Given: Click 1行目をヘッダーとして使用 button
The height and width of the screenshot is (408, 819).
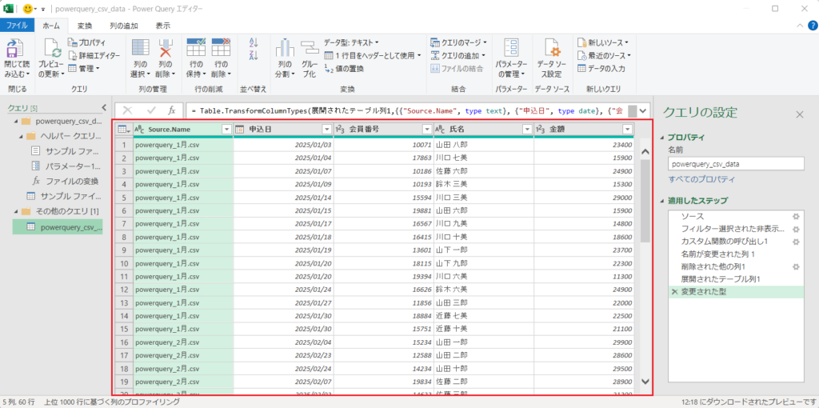Looking at the screenshot, I should tap(373, 55).
